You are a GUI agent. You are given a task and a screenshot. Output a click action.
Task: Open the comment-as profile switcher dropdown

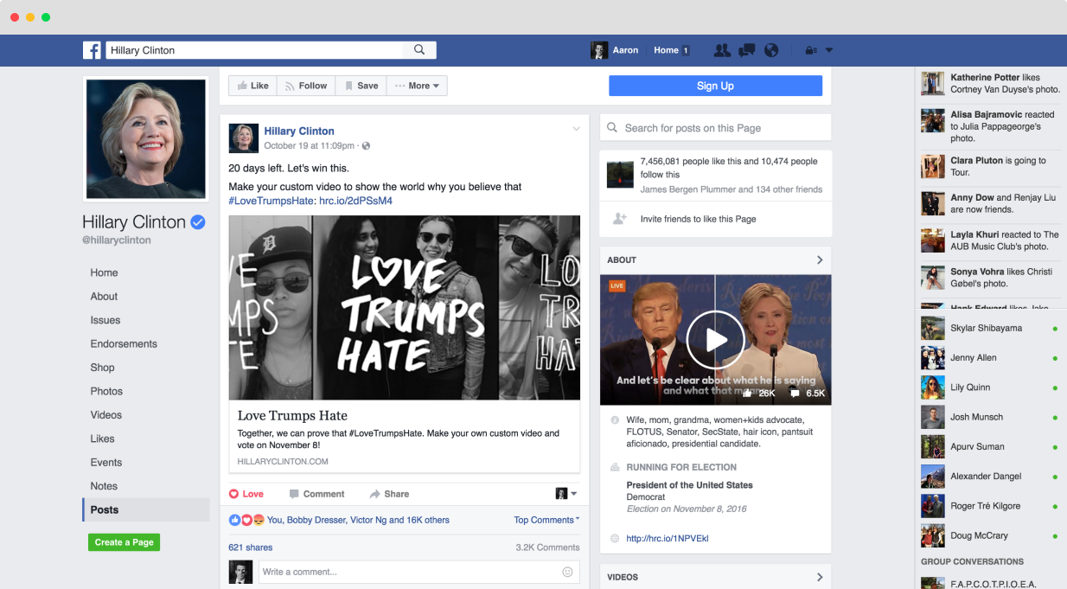coord(567,494)
